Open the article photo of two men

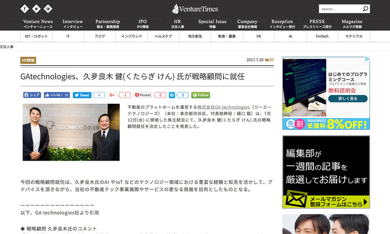click(71, 132)
